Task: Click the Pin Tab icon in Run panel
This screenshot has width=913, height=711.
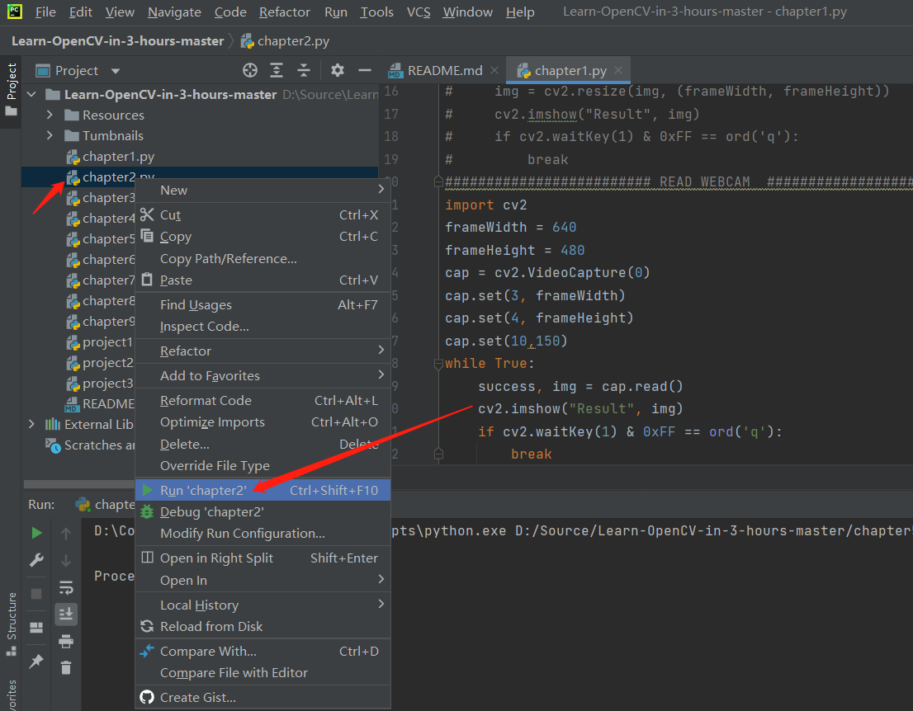Action: click(36, 661)
